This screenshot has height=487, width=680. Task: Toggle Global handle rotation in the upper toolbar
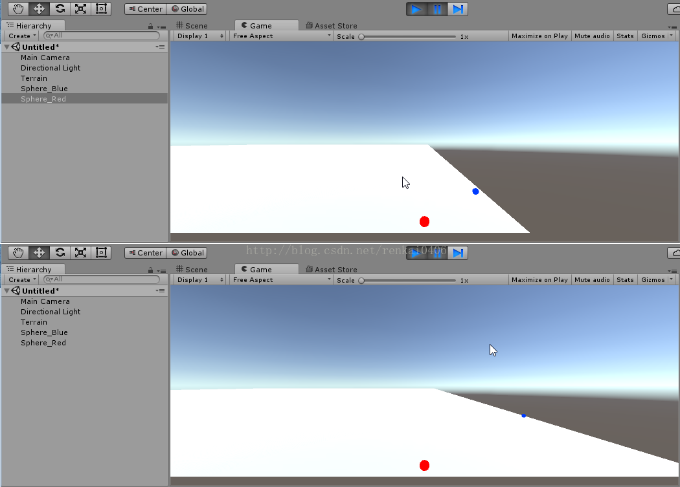click(187, 9)
